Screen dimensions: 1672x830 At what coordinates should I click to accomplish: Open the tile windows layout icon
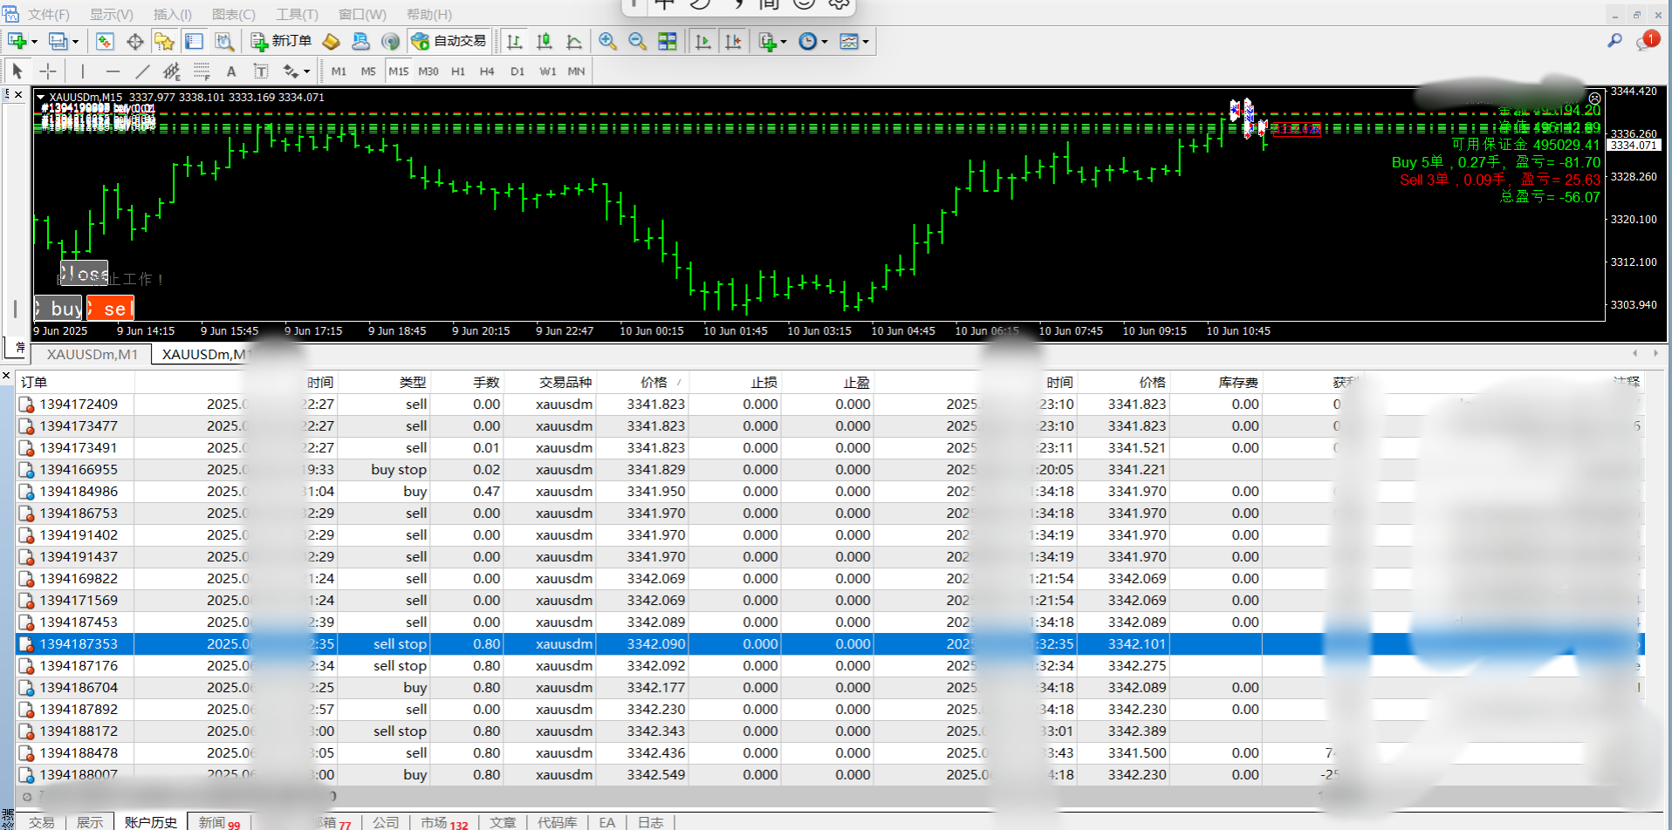click(x=667, y=41)
